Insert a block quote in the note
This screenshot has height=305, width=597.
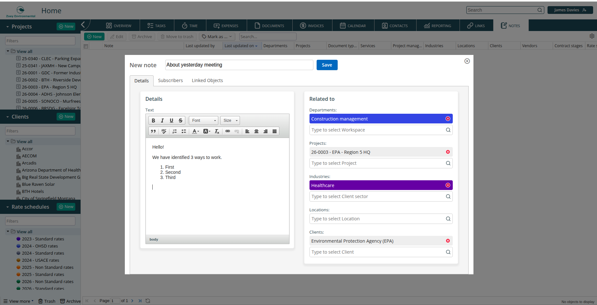click(x=153, y=131)
